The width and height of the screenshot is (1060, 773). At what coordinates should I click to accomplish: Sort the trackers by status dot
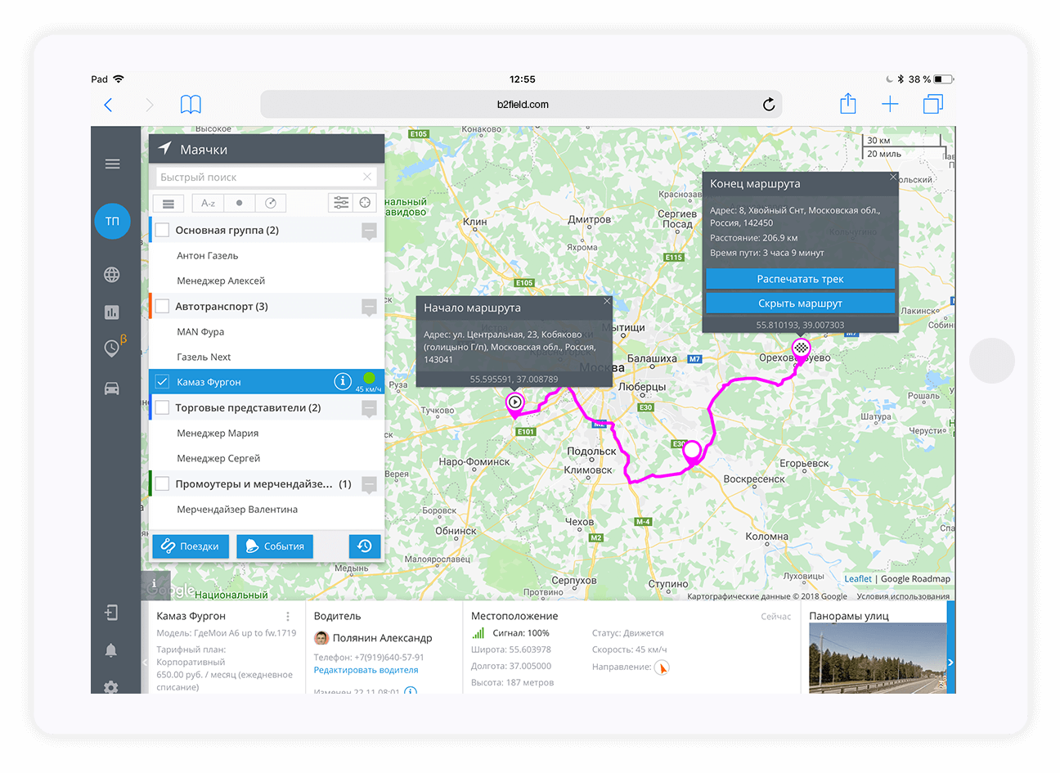tap(239, 203)
